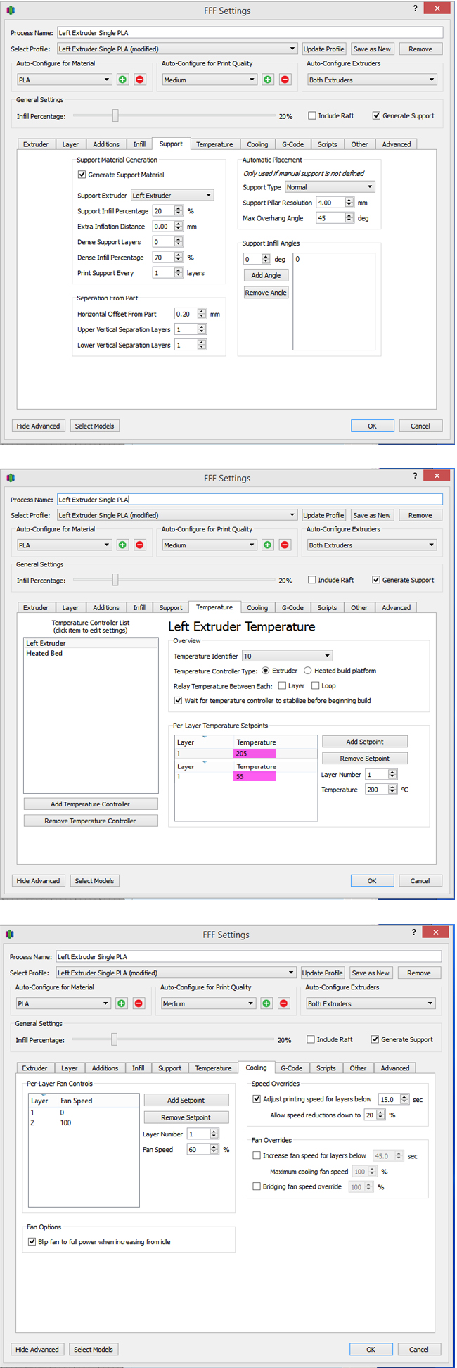Uncheck the Generate Support Material checkbox
The width and height of the screenshot is (457, 1368).
(82, 175)
